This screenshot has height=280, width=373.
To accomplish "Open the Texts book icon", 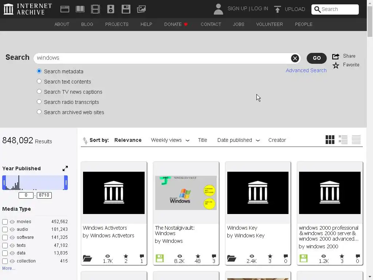I will point(80,9).
